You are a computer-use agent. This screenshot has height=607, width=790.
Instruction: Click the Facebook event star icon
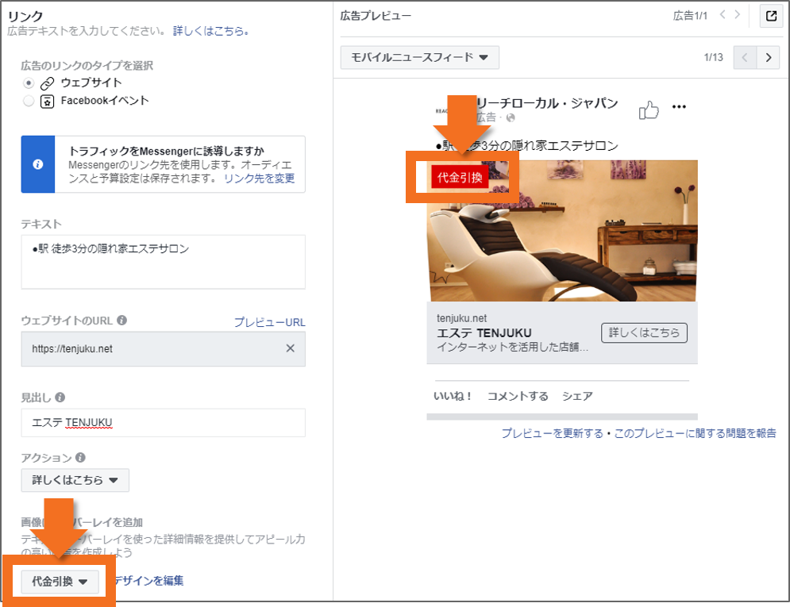coord(48,102)
